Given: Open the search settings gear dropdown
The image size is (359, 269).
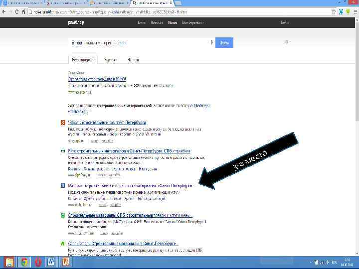Looking at the screenshot, I should [x=288, y=42].
